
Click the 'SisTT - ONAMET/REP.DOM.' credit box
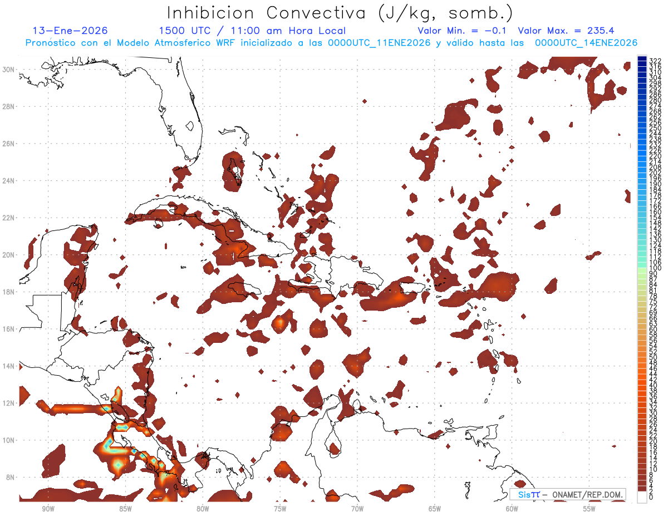567,494
